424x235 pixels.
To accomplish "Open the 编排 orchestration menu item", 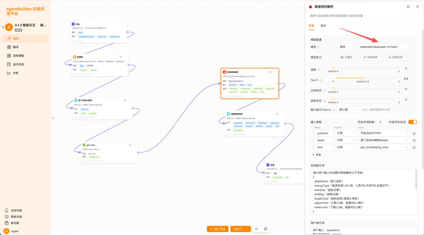I will 25,38.
